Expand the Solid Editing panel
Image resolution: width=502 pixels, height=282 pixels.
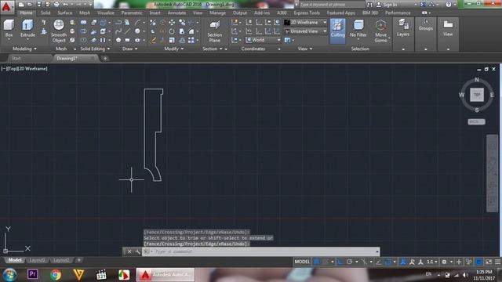[95, 49]
